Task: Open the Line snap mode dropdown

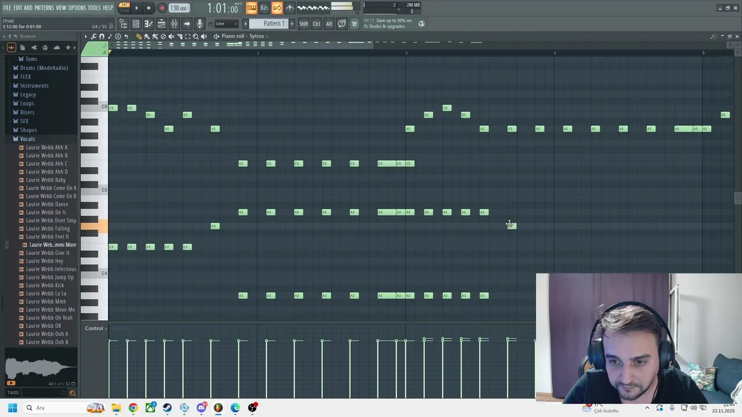Action: (x=226, y=24)
